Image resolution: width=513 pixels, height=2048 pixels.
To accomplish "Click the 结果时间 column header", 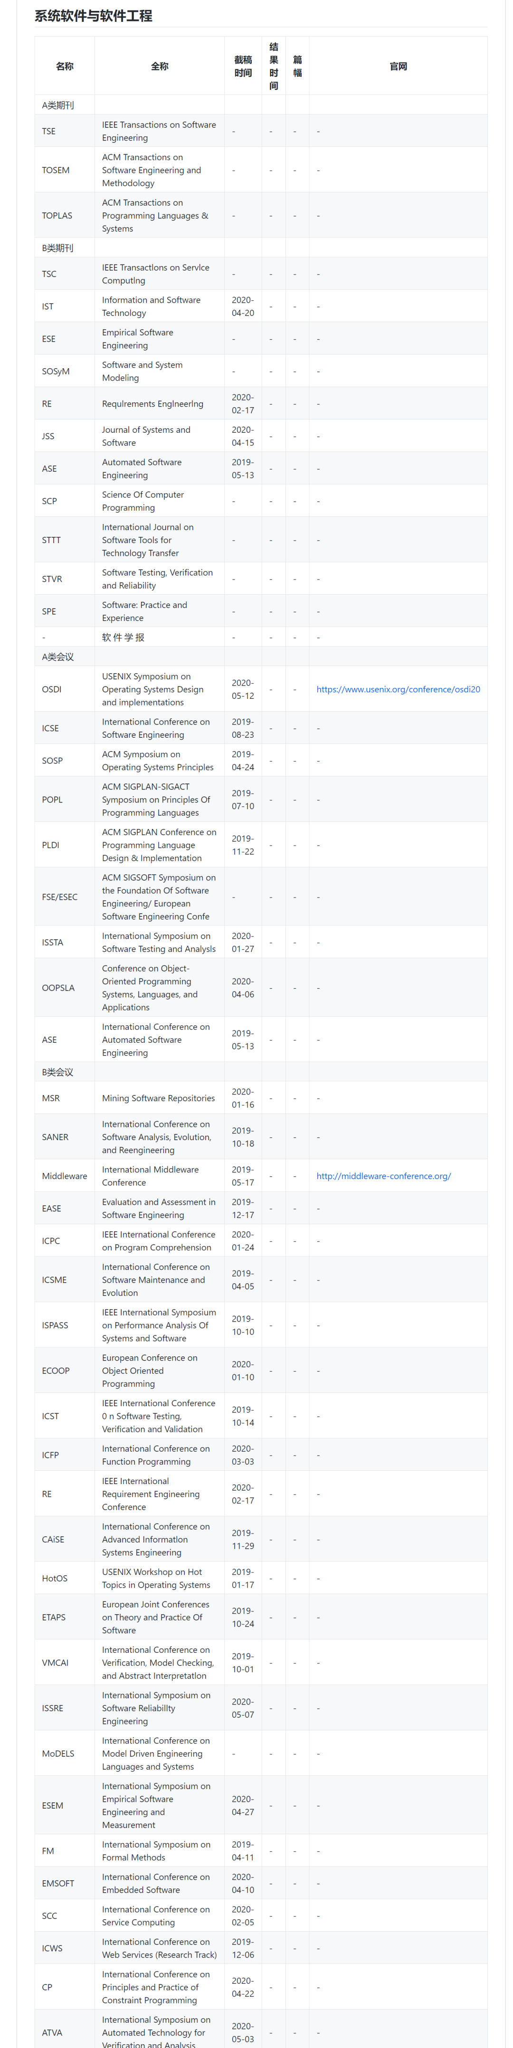I will coord(274,67).
